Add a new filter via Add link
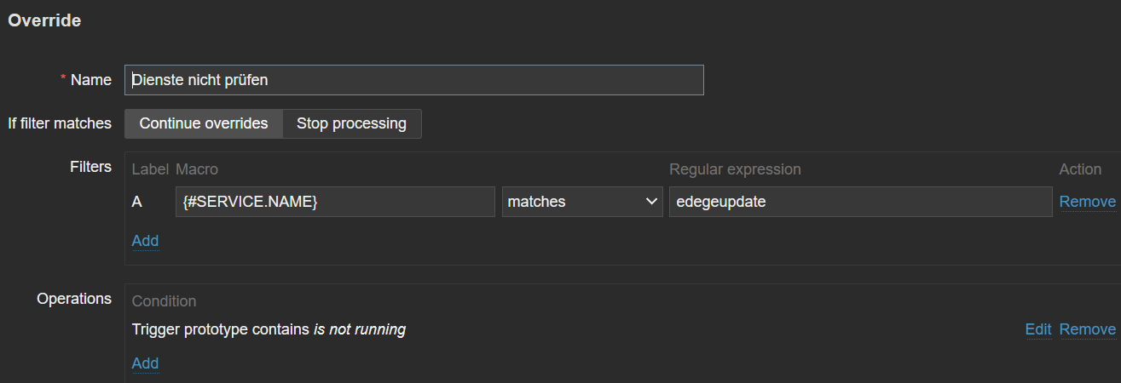 (145, 241)
